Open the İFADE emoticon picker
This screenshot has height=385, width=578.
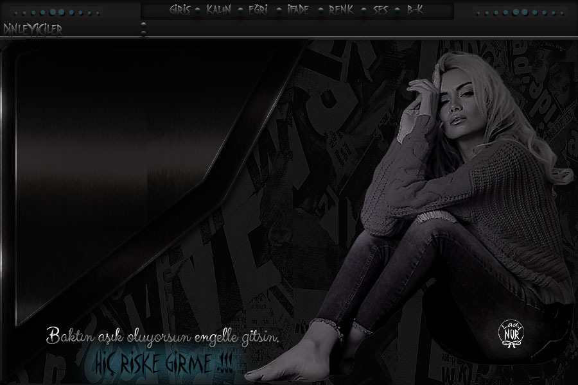click(298, 10)
